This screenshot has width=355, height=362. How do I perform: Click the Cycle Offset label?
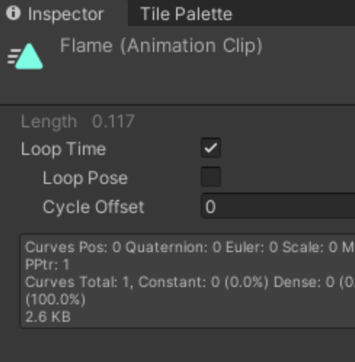[93, 207]
